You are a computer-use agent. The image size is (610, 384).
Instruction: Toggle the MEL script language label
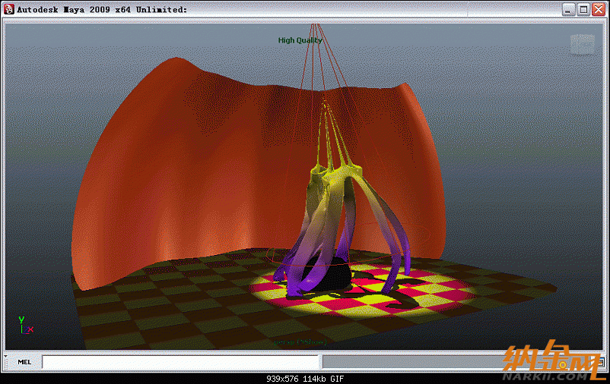pos(24,362)
